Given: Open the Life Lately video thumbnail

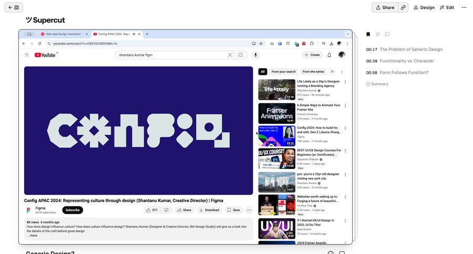Looking at the screenshot, I should [276, 90].
